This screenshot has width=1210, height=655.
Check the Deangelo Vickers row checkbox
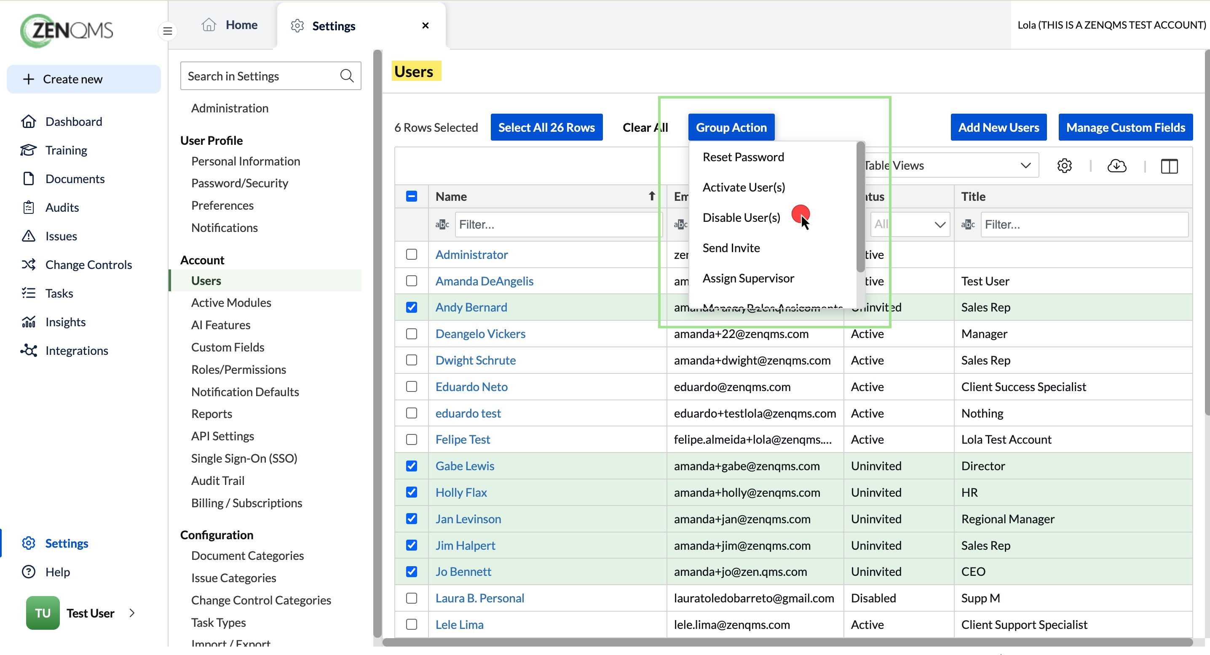click(x=412, y=333)
